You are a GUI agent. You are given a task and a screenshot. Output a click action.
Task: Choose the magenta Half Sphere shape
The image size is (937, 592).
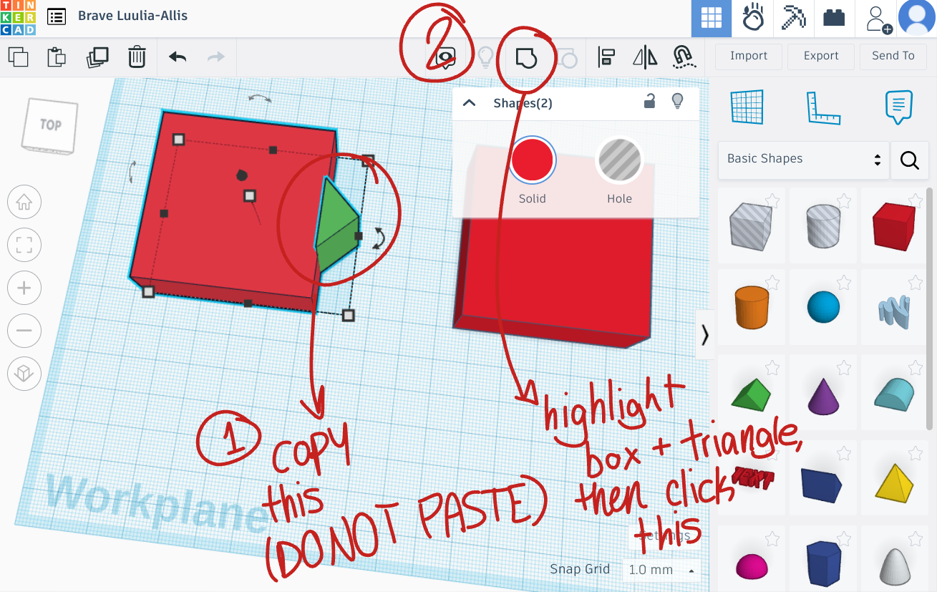[x=752, y=566]
